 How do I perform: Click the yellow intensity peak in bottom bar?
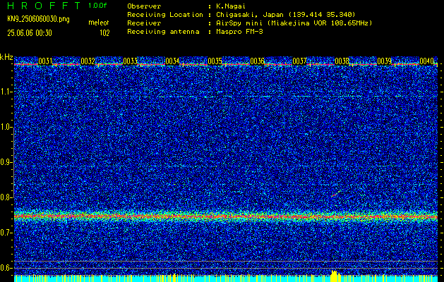(x=335, y=276)
